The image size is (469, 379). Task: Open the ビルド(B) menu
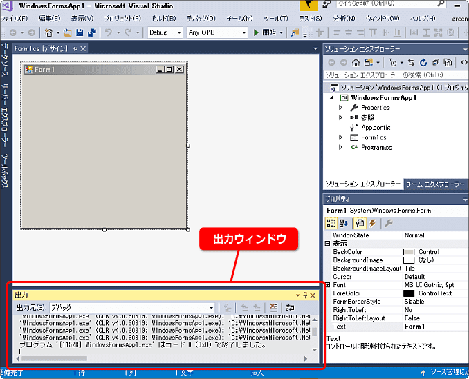[x=164, y=19]
